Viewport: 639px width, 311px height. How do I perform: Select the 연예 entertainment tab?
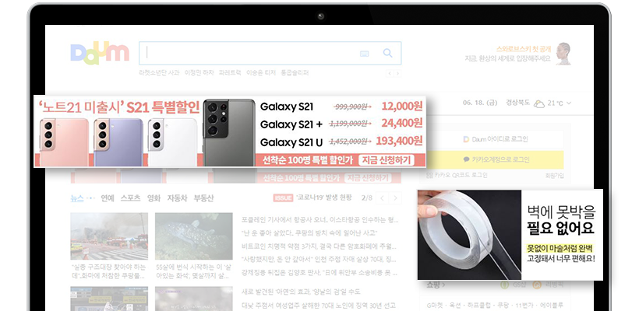point(108,198)
